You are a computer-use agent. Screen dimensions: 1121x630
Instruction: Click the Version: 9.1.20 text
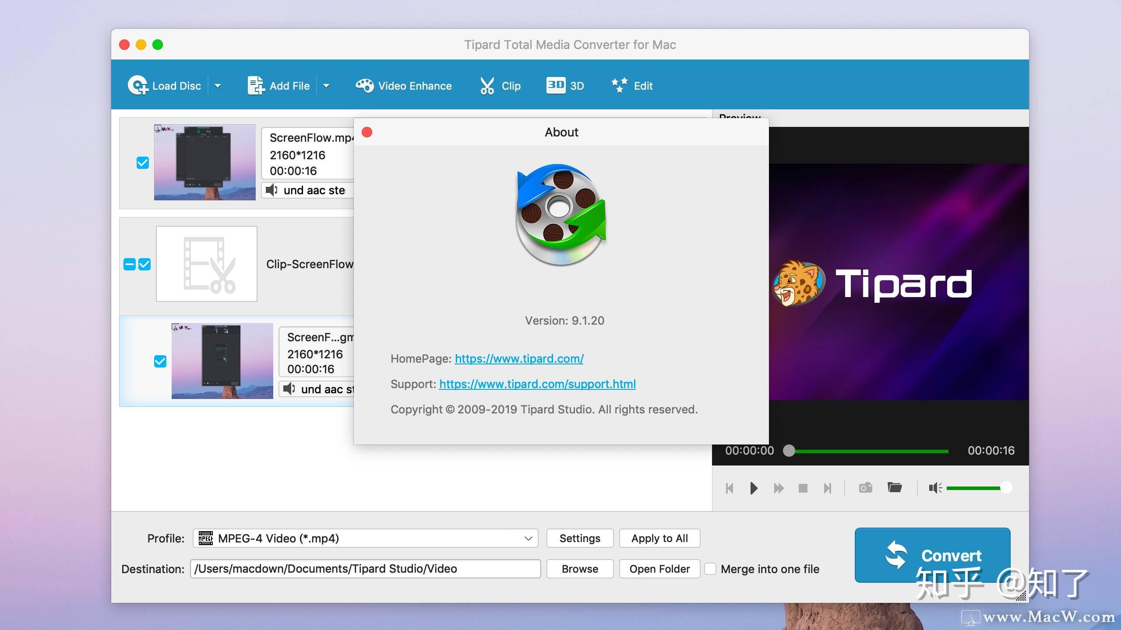(x=564, y=321)
